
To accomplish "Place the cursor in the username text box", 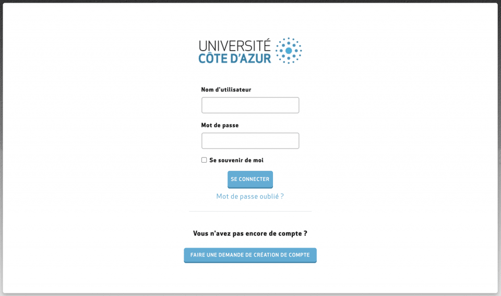I will 250,105.
